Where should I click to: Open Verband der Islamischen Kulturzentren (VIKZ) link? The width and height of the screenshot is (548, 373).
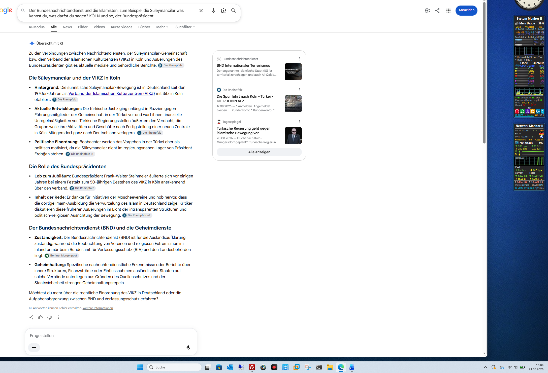pos(112,93)
